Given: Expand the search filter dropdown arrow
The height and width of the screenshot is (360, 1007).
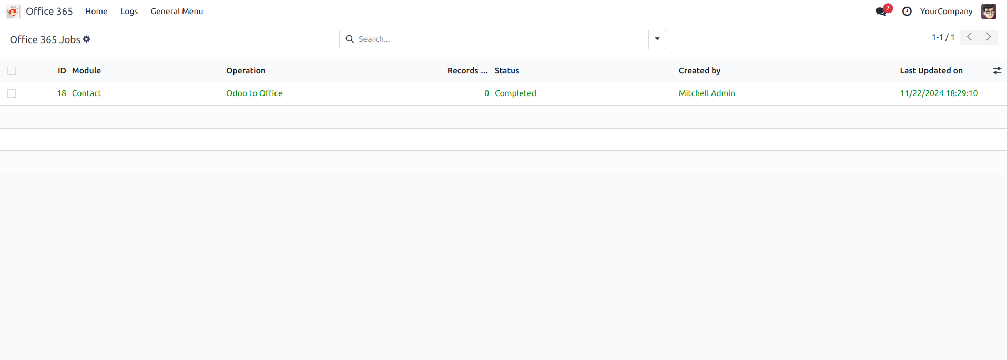Looking at the screenshot, I should coord(657,39).
